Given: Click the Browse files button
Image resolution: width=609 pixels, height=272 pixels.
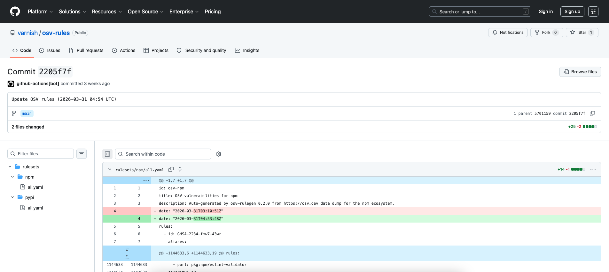Looking at the screenshot, I should (580, 72).
